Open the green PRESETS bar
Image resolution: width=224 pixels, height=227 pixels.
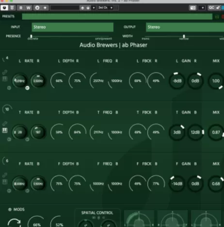[117, 16]
